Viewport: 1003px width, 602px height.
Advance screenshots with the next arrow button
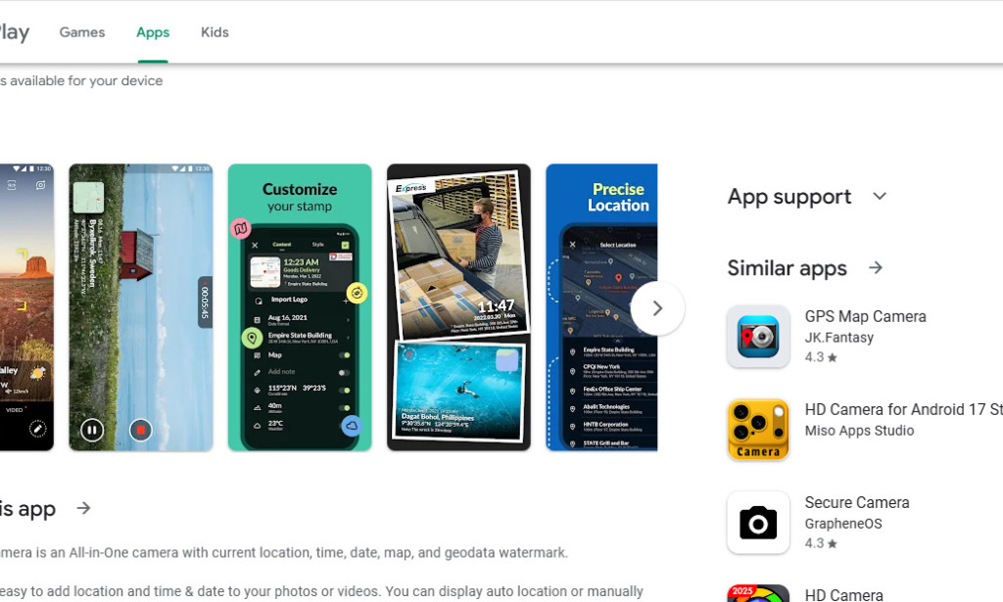[x=657, y=308]
